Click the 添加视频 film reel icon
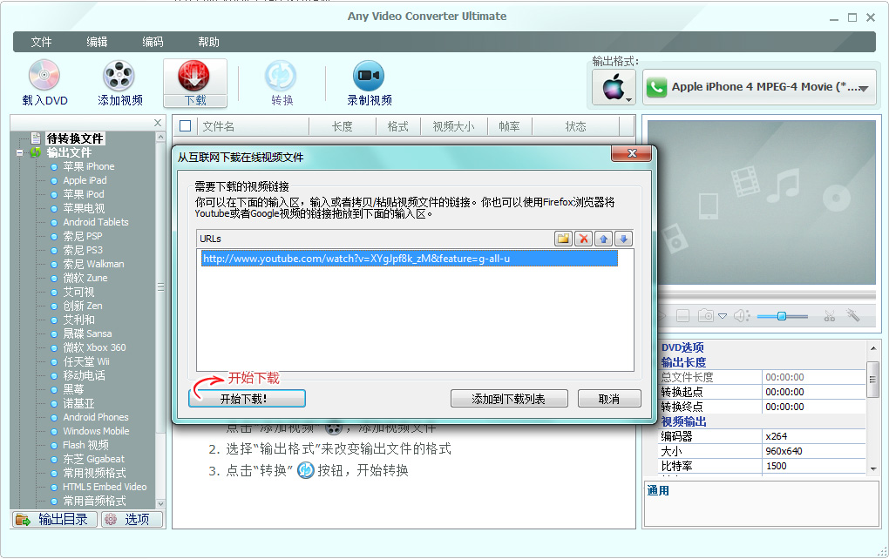The height and width of the screenshot is (559, 889). pos(119,76)
